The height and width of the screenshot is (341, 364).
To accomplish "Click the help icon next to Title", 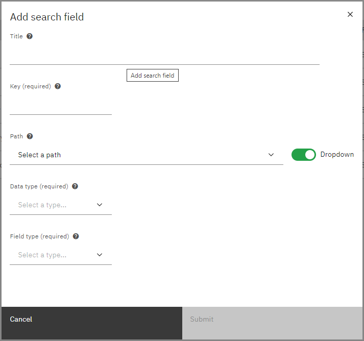I will point(30,36).
